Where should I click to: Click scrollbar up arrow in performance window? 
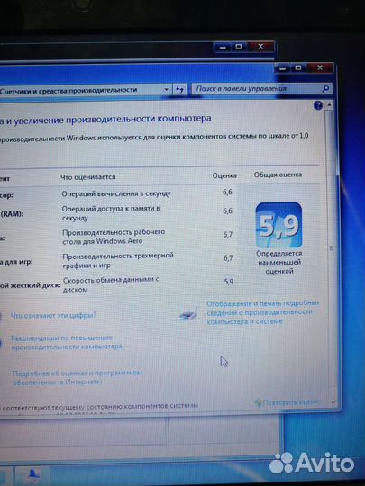pos(329,105)
